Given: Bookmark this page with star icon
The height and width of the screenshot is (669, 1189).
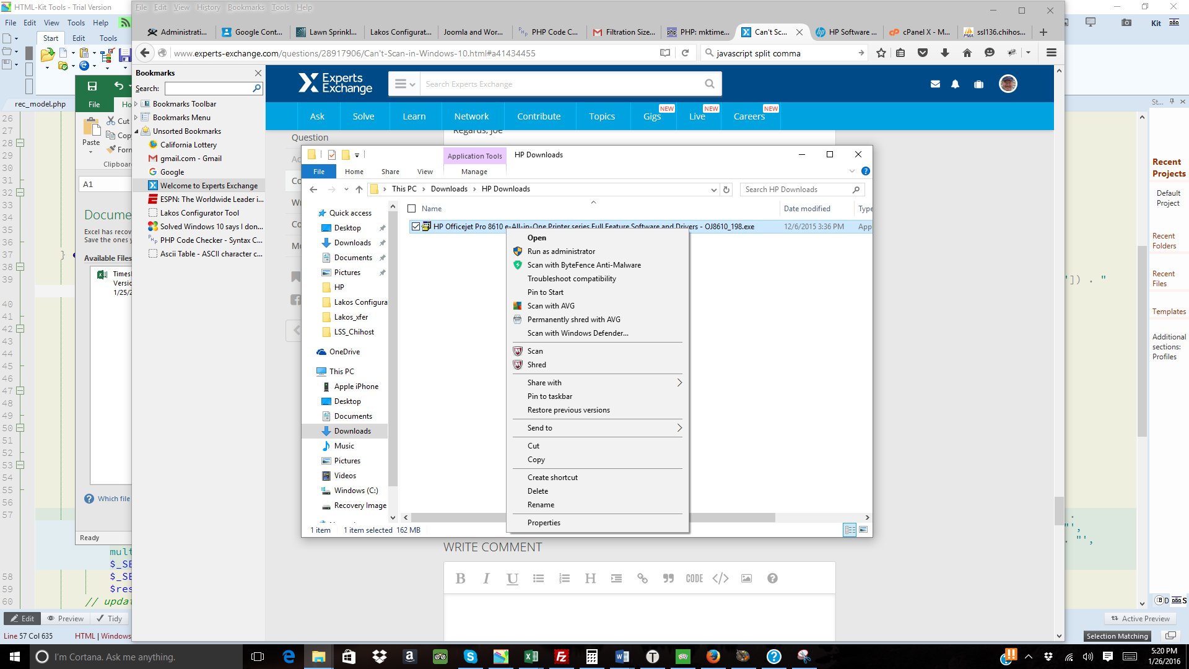Looking at the screenshot, I should point(881,53).
